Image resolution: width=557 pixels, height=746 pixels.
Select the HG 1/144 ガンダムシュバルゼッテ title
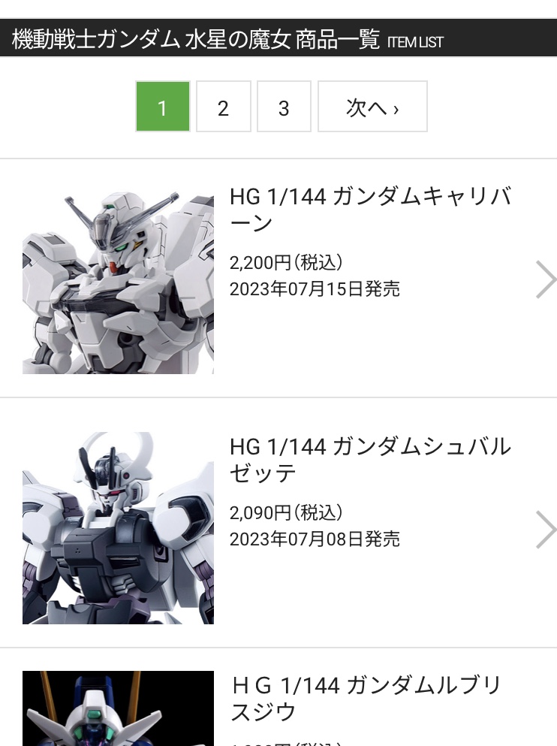pyautogui.click(x=370, y=460)
